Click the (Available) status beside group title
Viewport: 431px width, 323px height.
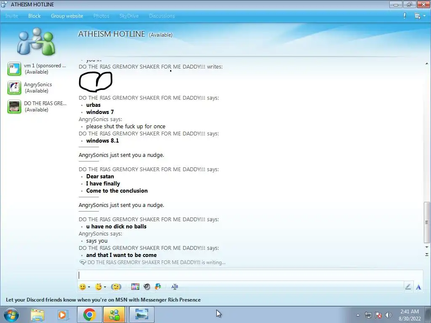[160, 35]
